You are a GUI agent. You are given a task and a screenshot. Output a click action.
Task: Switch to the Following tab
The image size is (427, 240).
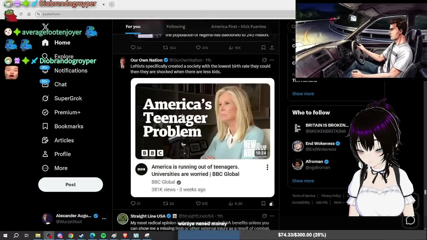175,27
